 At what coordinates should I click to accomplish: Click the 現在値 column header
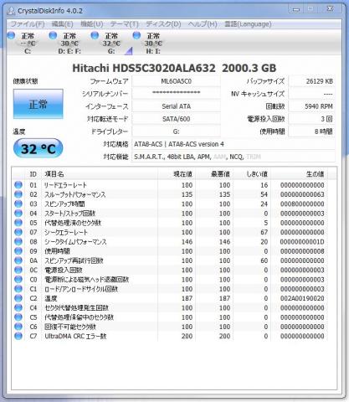tap(177, 174)
